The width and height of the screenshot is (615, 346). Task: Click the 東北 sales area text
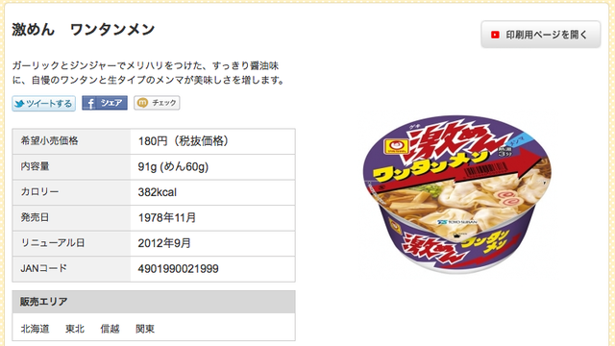[75, 329]
